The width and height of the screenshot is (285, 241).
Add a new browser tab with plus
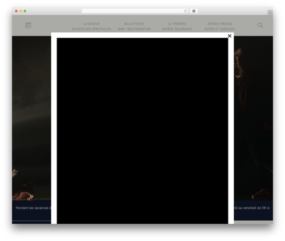tap(270, 13)
